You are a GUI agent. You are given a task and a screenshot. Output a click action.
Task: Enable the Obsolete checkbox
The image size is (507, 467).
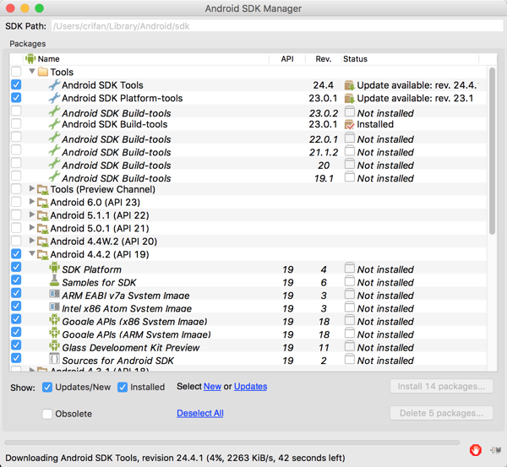(47, 414)
